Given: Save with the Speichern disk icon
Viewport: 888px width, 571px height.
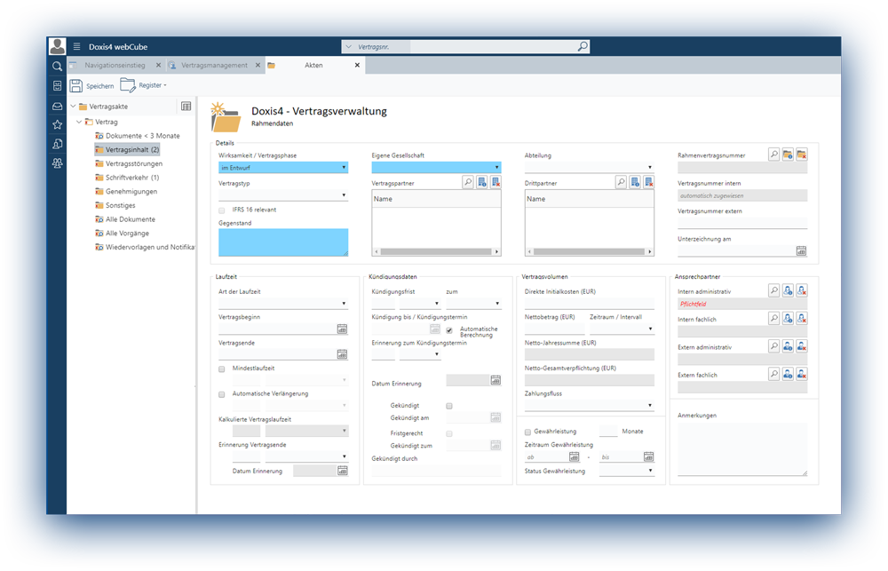Looking at the screenshot, I should (76, 85).
